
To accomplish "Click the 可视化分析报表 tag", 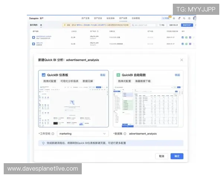I will pyautogui.click(x=70, y=81).
